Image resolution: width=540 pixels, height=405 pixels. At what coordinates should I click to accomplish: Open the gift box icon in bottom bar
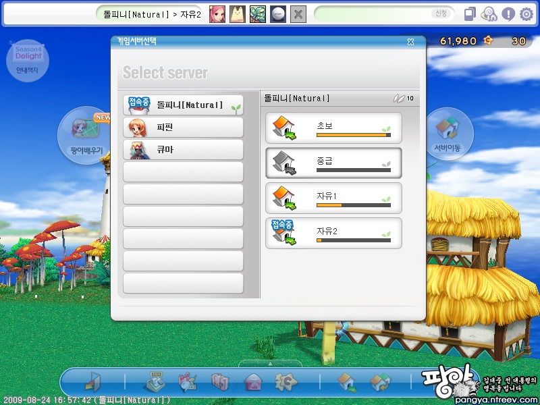click(x=188, y=382)
